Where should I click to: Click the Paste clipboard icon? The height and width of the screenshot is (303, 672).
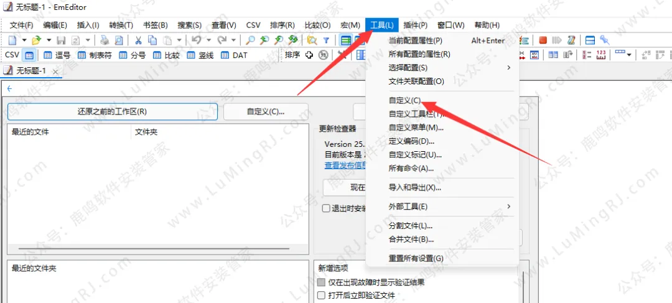pyautogui.click(x=167, y=40)
